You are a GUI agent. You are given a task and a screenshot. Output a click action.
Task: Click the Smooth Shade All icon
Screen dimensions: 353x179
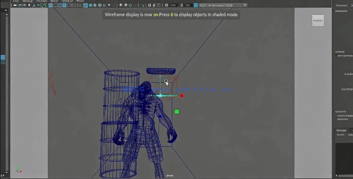[91, 5]
